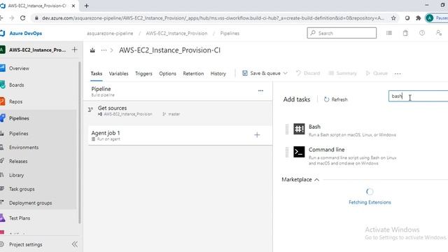
Task: Select the Pipeline build pipeline row
Action: [x=178, y=92]
